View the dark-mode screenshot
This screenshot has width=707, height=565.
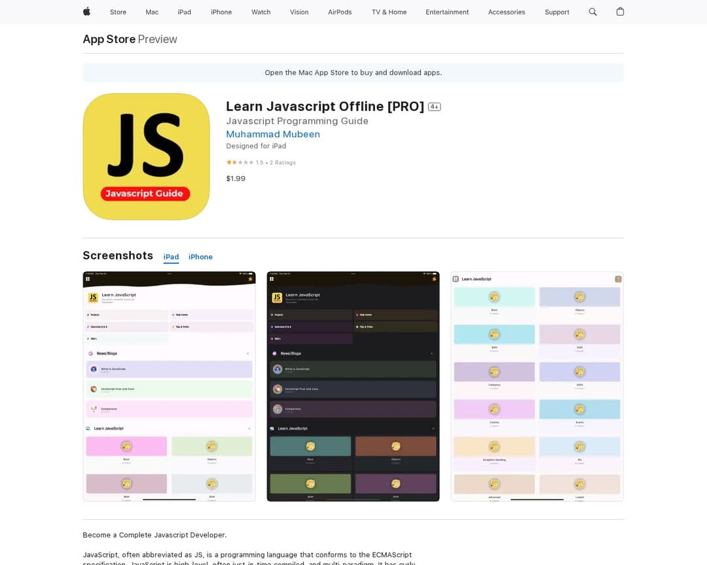coord(353,386)
